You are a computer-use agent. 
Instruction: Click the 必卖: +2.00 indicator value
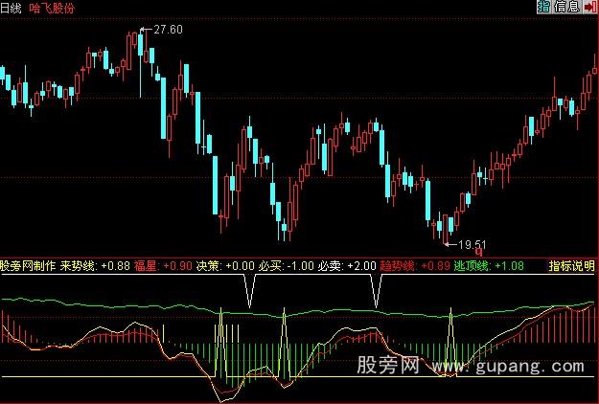click(x=347, y=266)
